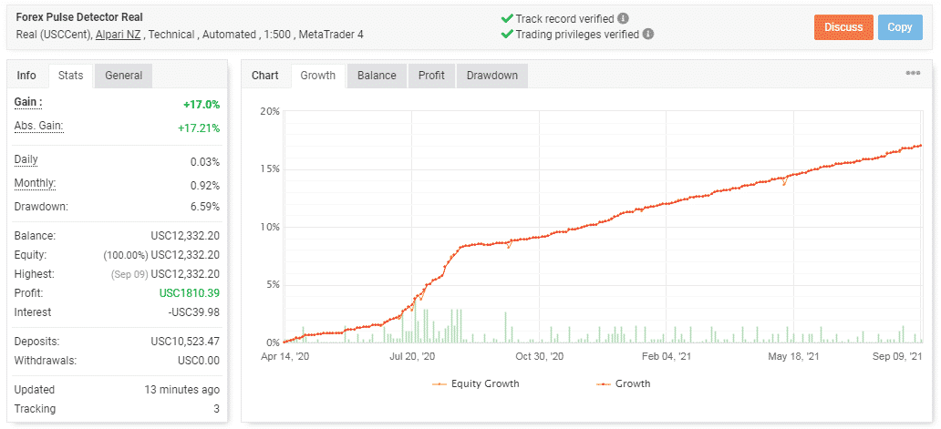Image resolution: width=941 pixels, height=429 pixels.
Task: Toggle the Equity Growth legend series
Action: coord(475,383)
